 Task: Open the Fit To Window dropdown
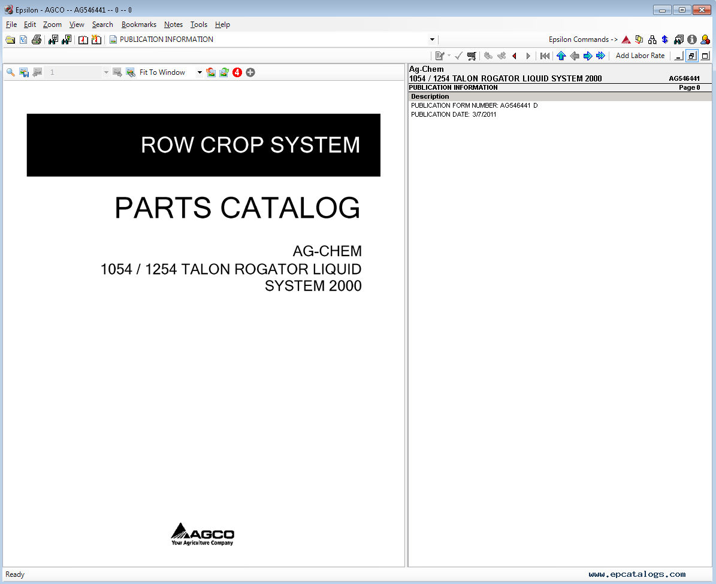[200, 72]
